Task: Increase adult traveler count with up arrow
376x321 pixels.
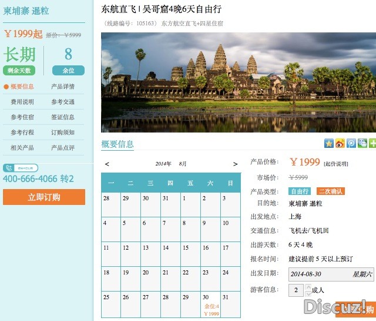Action: click(x=309, y=287)
